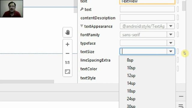Viewport: 192px width, 108px height.
Task: Open the textAppearance dropdown arrow
Action: 171,26
